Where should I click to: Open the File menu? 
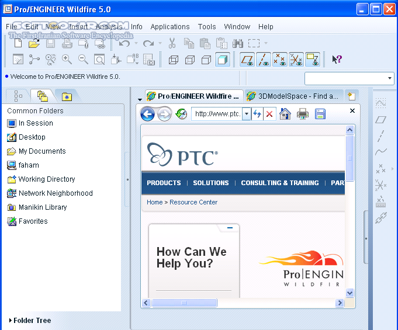click(x=12, y=27)
